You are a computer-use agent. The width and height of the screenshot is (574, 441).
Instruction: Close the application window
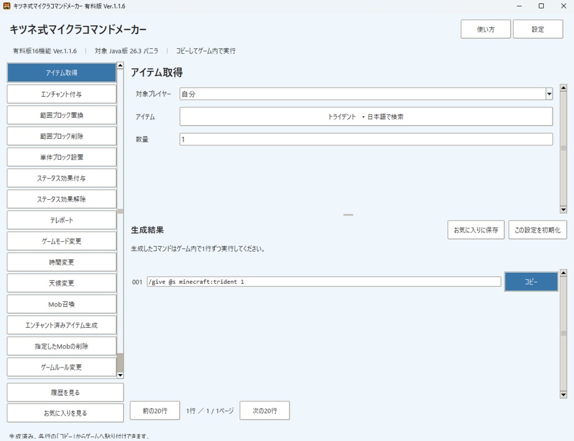click(563, 6)
